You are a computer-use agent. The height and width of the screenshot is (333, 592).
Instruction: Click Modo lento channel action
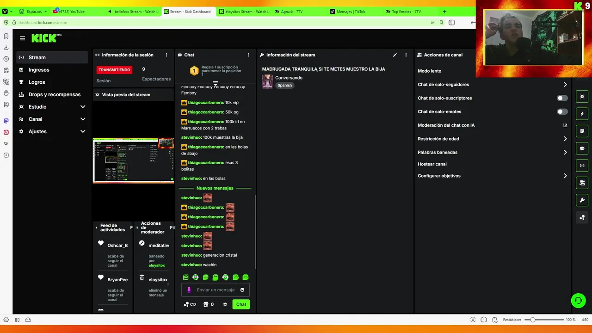429,71
